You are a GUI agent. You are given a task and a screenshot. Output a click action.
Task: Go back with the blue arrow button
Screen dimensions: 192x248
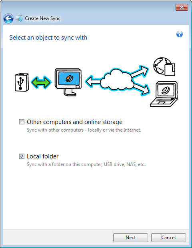8,18
